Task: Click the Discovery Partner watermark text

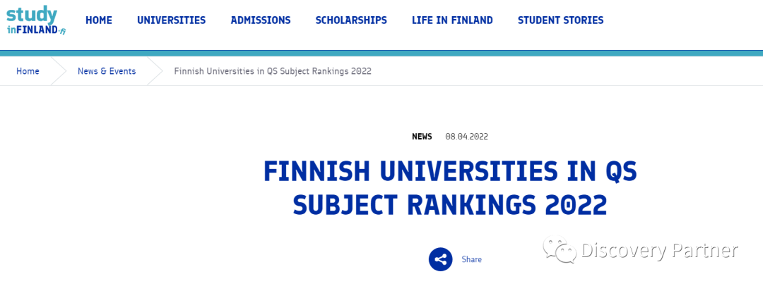Action: pos(660,251)
